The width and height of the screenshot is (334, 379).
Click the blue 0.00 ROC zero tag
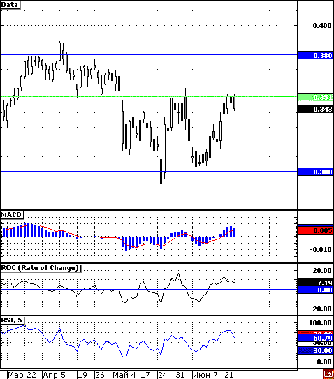[315, 290]
